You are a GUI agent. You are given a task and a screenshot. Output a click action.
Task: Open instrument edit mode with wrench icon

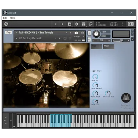click(9, 32)
